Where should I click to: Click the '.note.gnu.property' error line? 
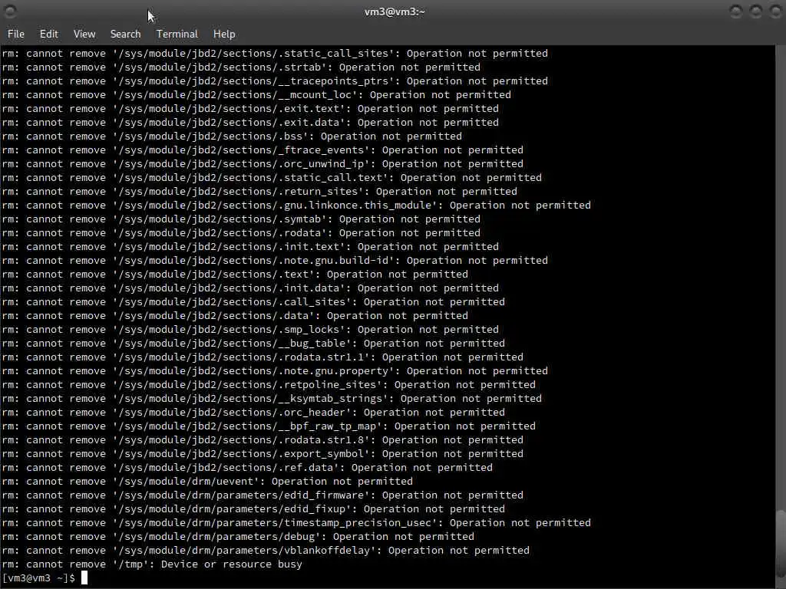[x=275, y=370]
